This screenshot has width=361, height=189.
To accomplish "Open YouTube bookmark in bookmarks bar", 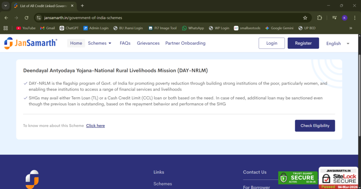I will click(26, 28).
